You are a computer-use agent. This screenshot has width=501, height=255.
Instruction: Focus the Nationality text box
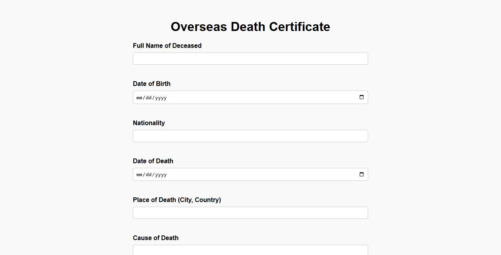(250, 136)
